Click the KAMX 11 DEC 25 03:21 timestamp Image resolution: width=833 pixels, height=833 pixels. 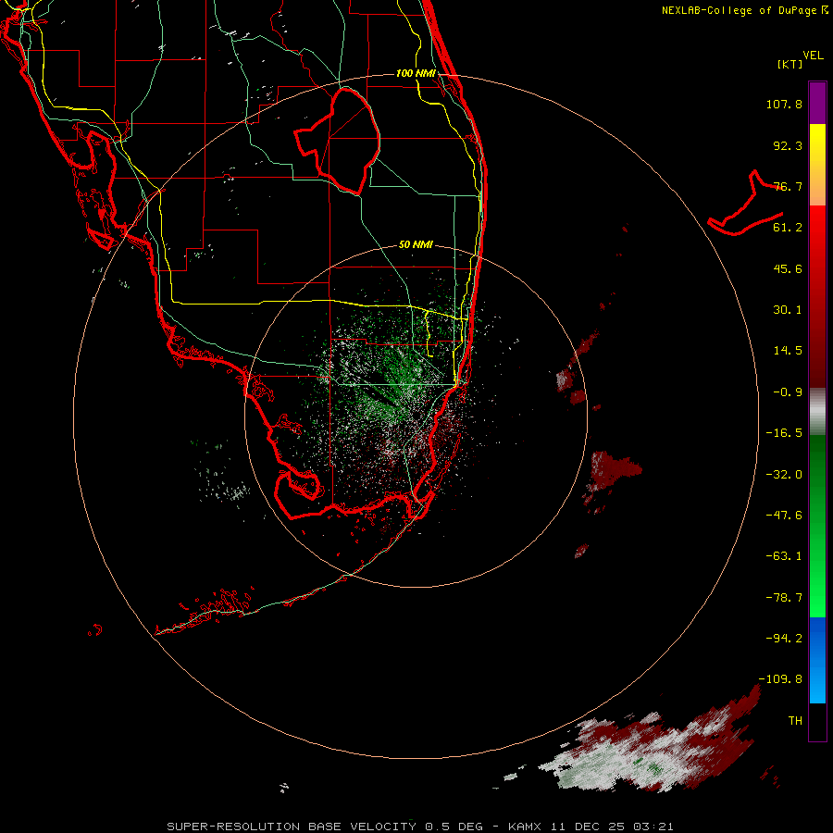[591, 827]
